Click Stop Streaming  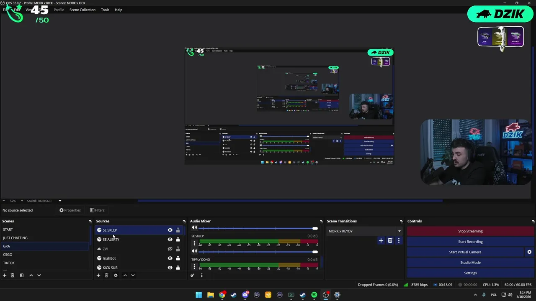click(470, 231)
